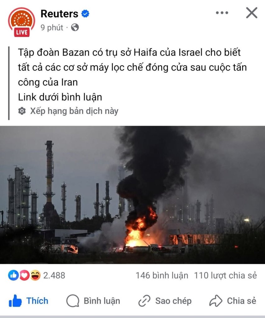Open the 146 bình luận comments list
The image size is (265, 318).
[162, 275]
